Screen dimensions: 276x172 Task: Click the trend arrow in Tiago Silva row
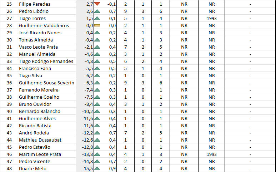(x=97, y=75)
